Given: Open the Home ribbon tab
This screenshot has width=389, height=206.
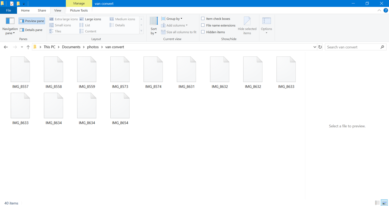Looking at the screenshot, I should click(x=25, y=10).
